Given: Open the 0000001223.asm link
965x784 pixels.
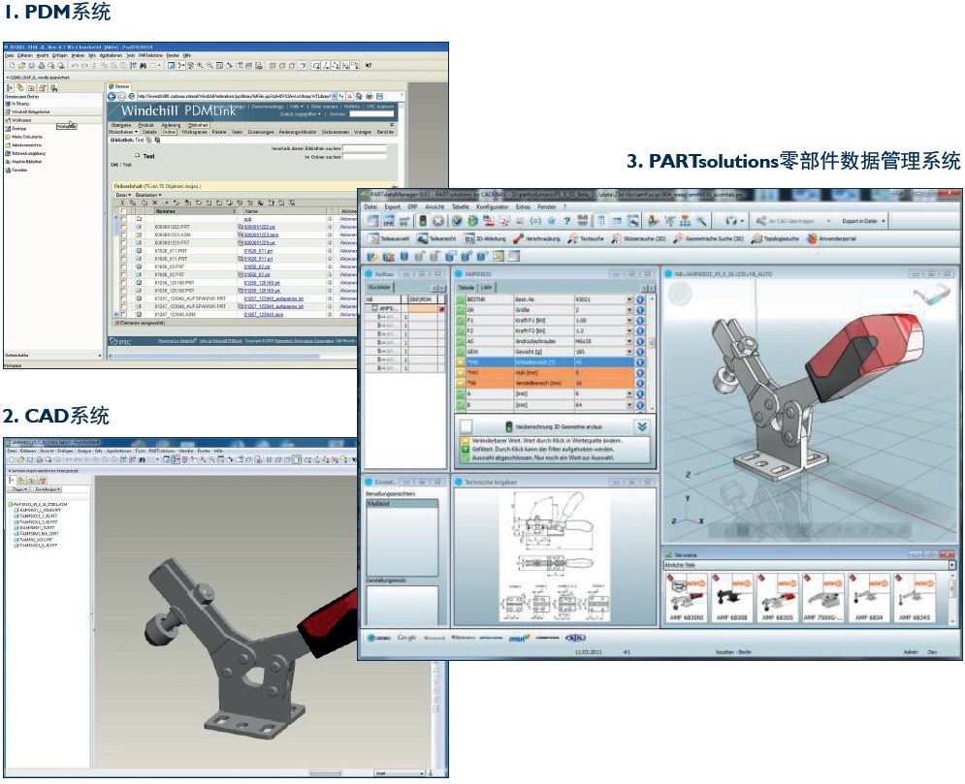Looking at the screenshot, I should coord(261,235).
